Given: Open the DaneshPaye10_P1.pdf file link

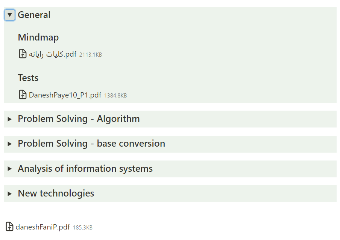Looking at the screenshot, I should pos(65,95).
